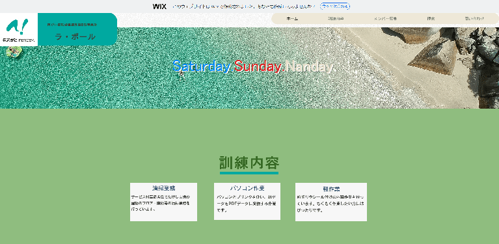Open the 問い合わせ navigation item

tap(474, 18)
